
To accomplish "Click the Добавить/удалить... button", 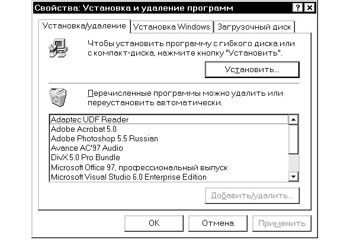I will point(252,196).
